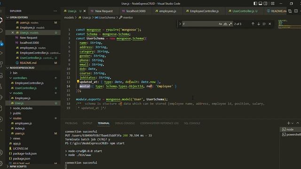The width and height of the screenshot is (301, 169).
Task: Expand the replace field in find widget
Action: click(180, 24)
